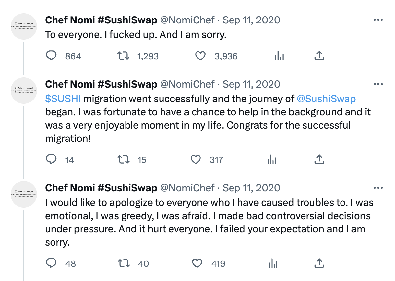This screenshot has height=281, width=395.
Task: Like the apology tweet with 419 likes
Action: pos(197,263)
